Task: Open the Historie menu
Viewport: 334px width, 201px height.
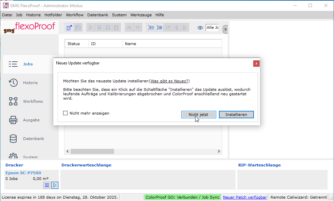Action: 34,15
